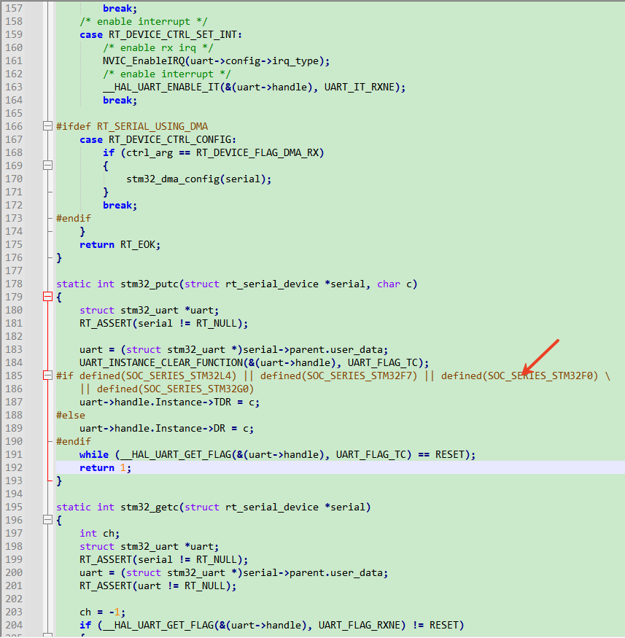Click 'RT_ASSERT(serial != RT_NULL);' on line 181
625x638 pixels.
[164, 324]
